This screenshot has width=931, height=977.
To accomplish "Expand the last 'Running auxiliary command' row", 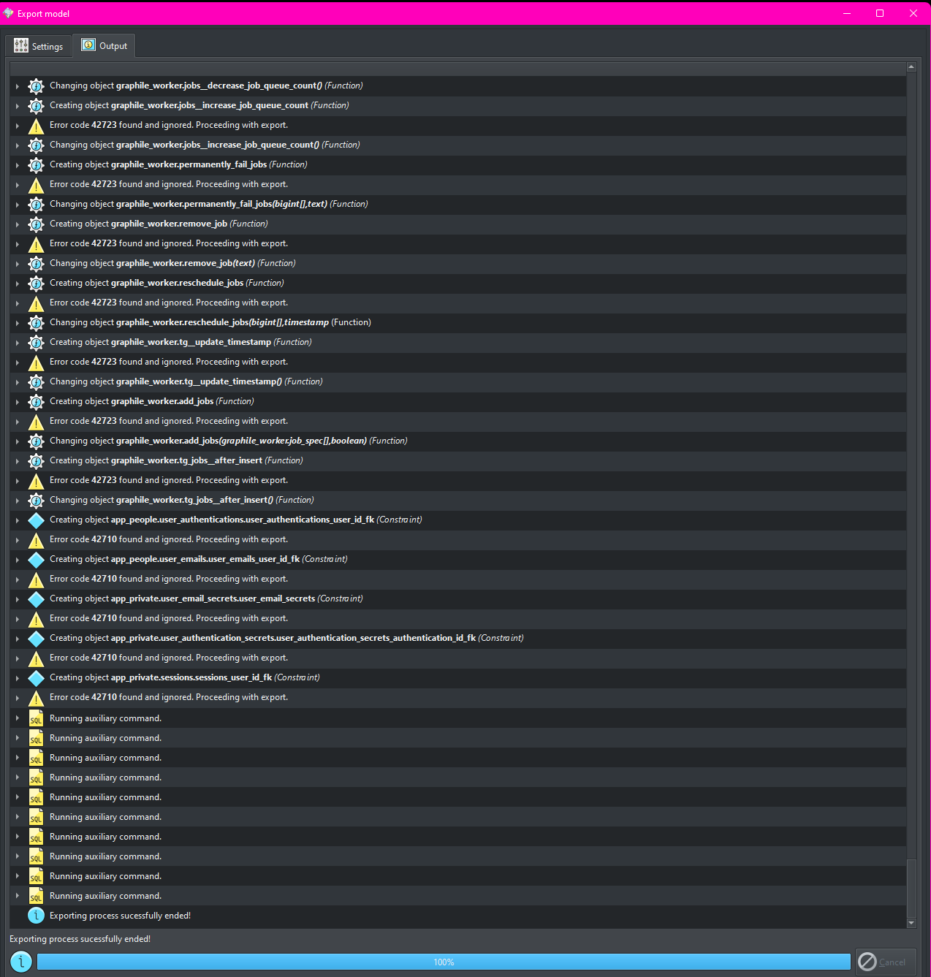I will point(17,896).
